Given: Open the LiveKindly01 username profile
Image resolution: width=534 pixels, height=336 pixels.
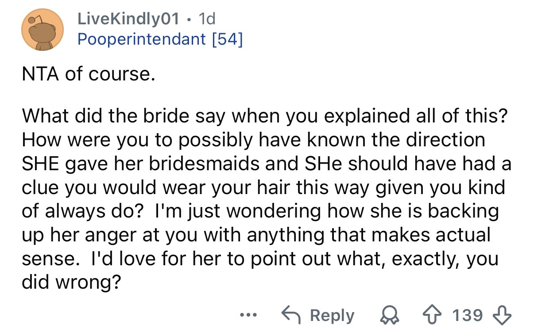Looking at the screenshot, I should 128,19.
